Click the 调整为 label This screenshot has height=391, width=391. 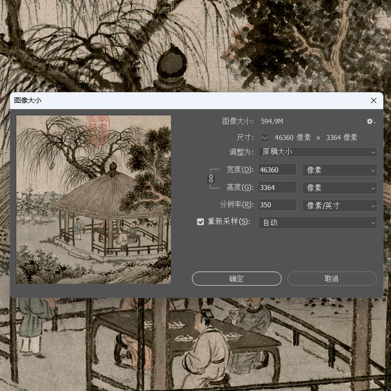pyautogui.click(x=241, y=152)
